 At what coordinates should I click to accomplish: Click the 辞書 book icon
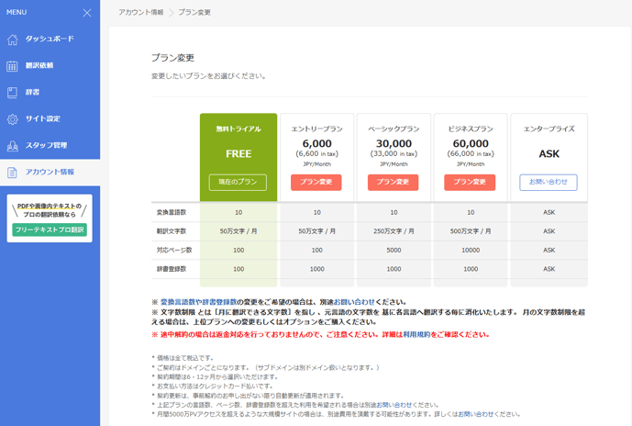point(13,93)
